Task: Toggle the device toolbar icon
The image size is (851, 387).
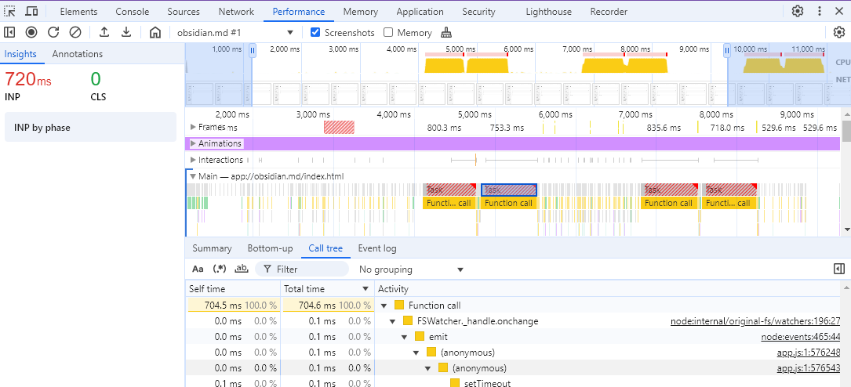Action: (x=31, y=11)
